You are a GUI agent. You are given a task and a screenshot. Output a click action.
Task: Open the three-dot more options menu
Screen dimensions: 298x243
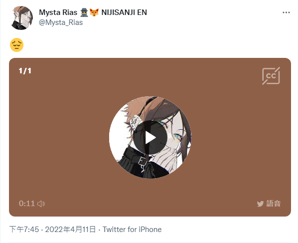click(286, 12)
